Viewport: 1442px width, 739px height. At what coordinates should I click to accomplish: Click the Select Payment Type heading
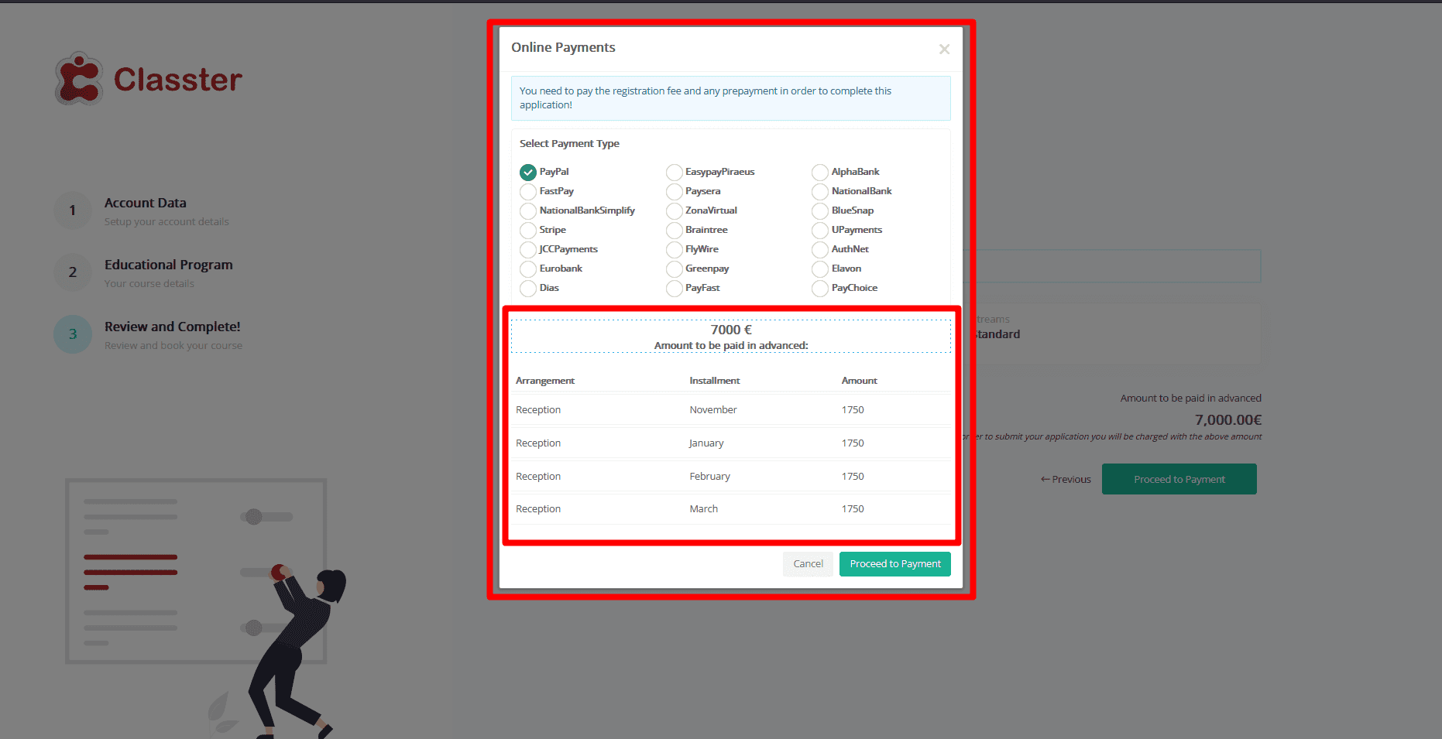point(569,144)
